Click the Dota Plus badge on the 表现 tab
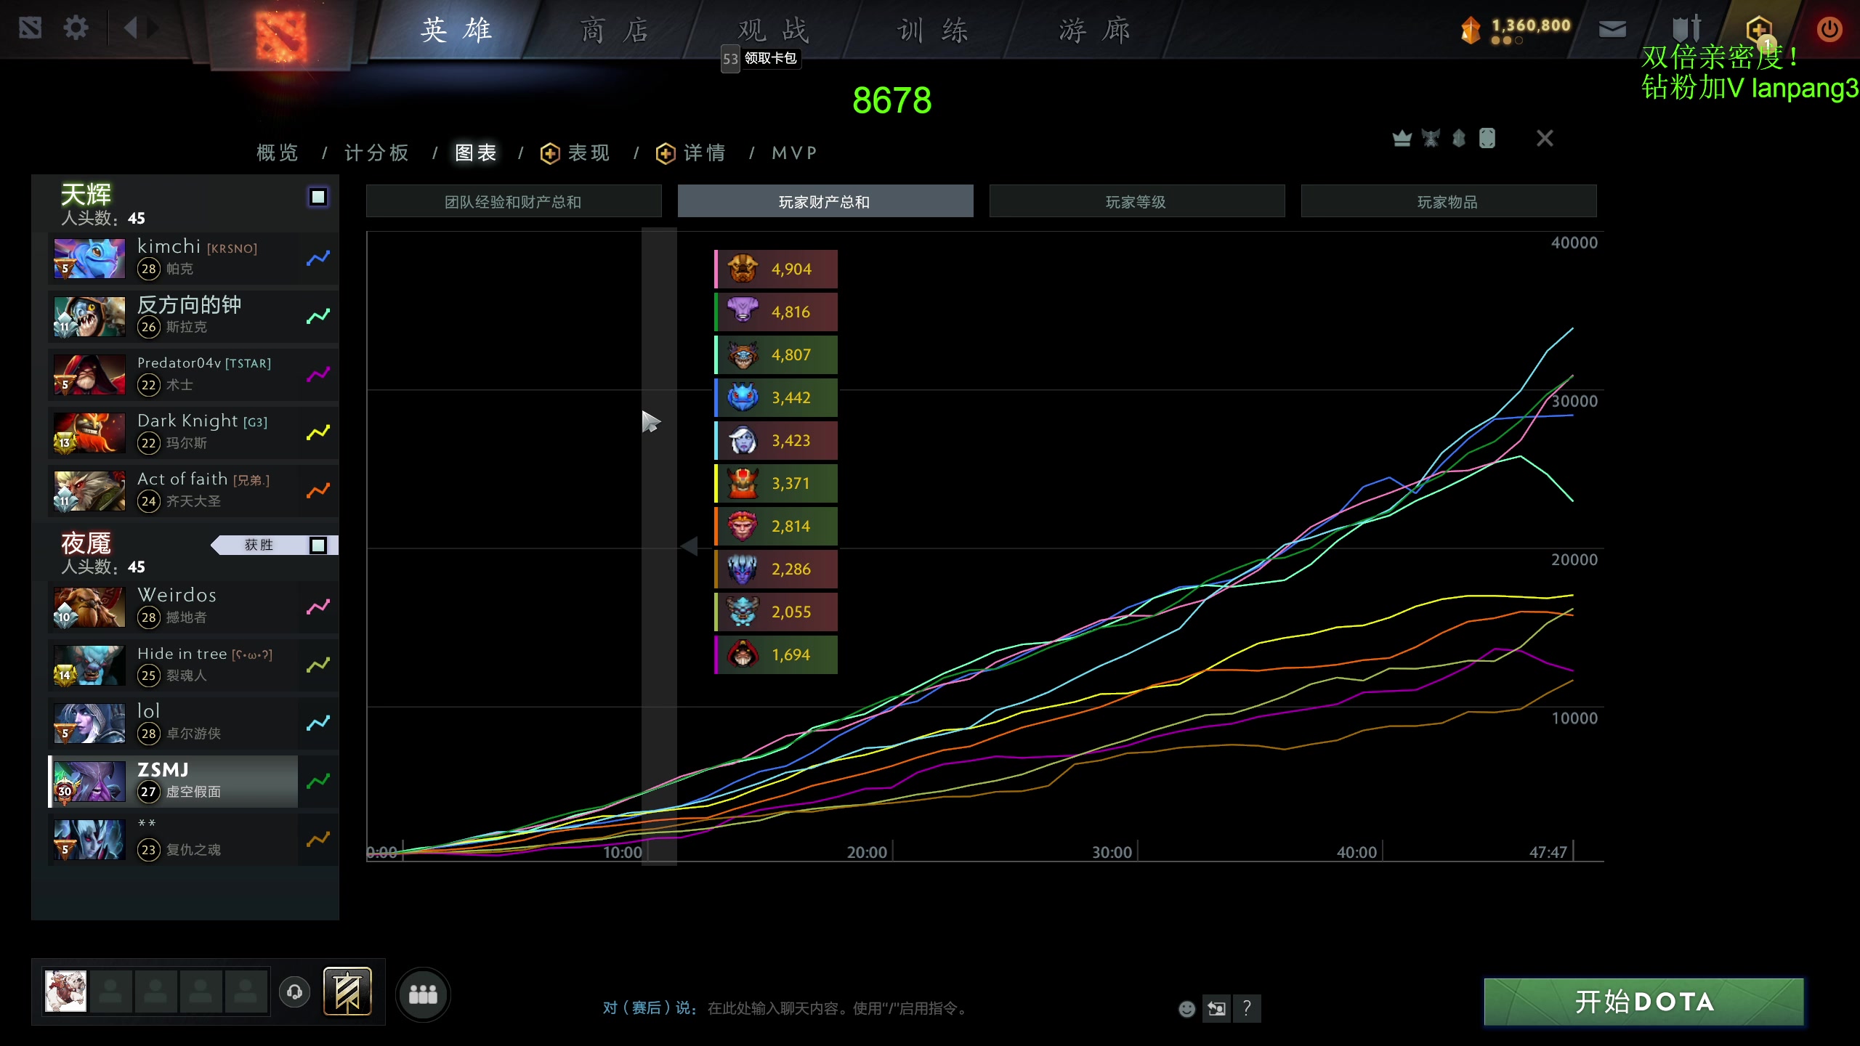The image size is (1860, 1046). pyautogui.click(x=550, y=153)
